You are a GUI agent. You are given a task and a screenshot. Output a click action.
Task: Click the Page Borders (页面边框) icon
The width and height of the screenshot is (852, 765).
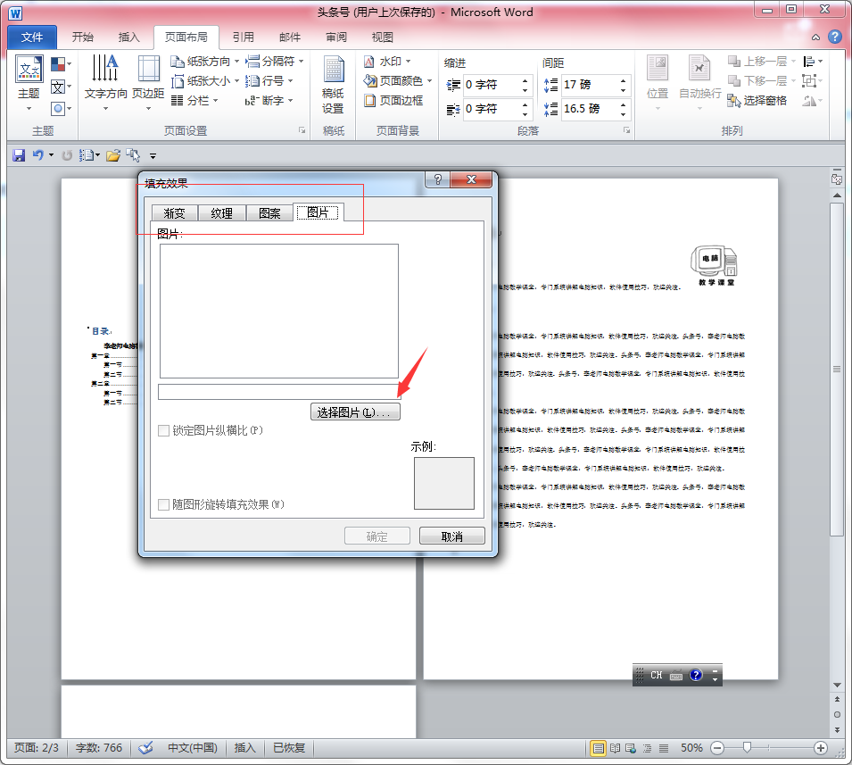click(x=393, y=101)
